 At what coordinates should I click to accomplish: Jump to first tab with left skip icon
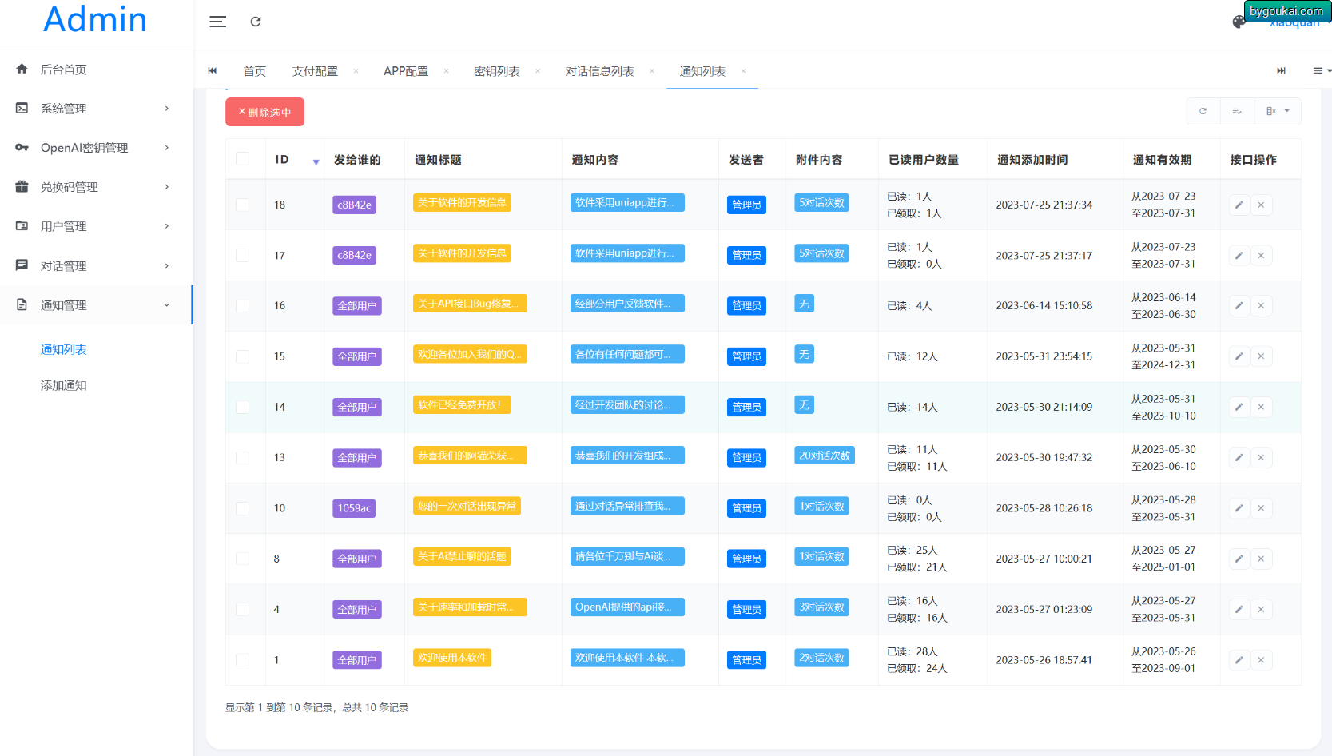click(x=213, y=71)
